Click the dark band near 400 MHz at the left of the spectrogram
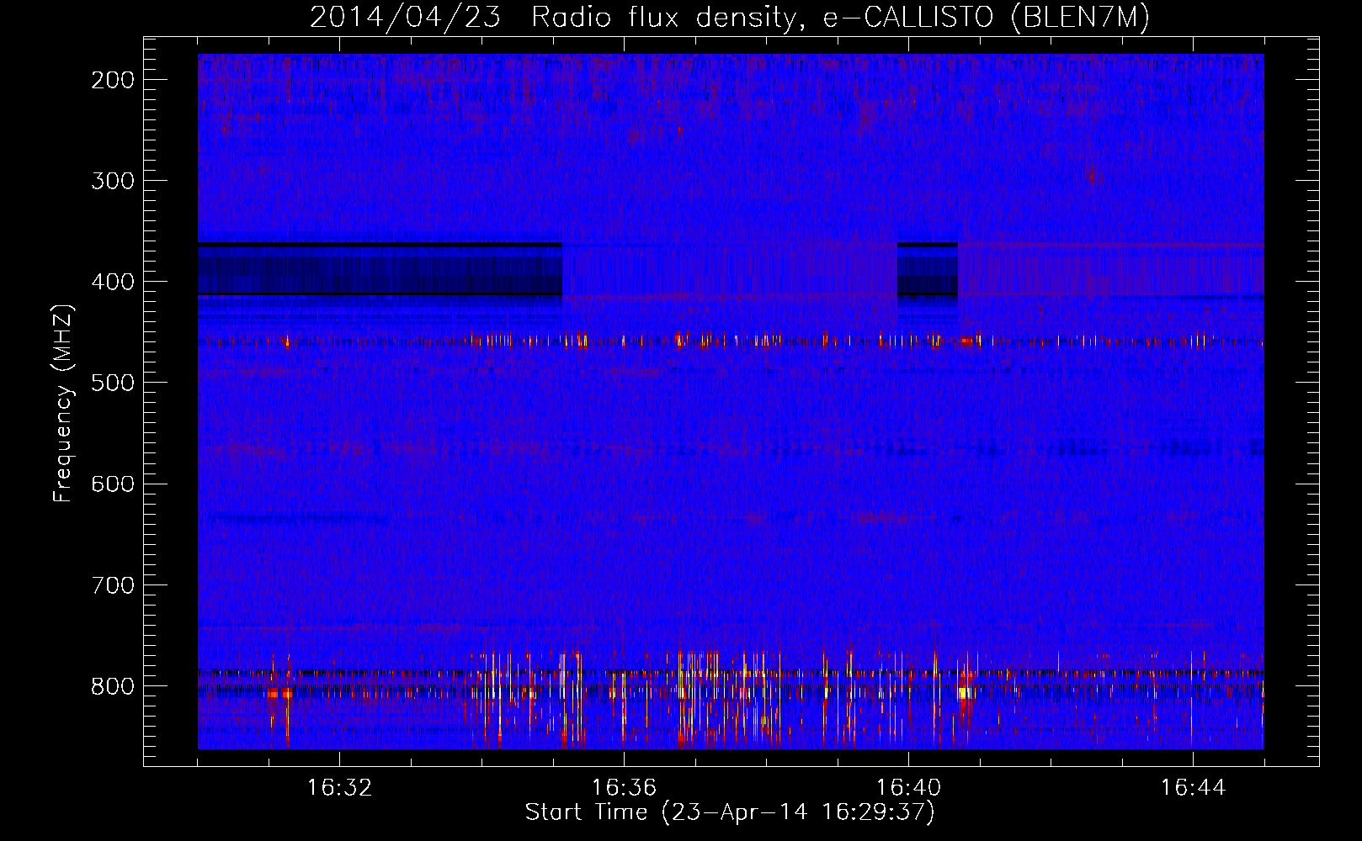1362x841 pixels. (380, 269)
